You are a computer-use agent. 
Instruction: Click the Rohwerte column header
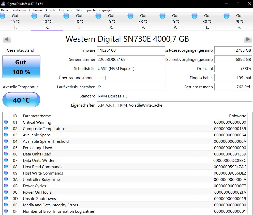click(221, 116)
